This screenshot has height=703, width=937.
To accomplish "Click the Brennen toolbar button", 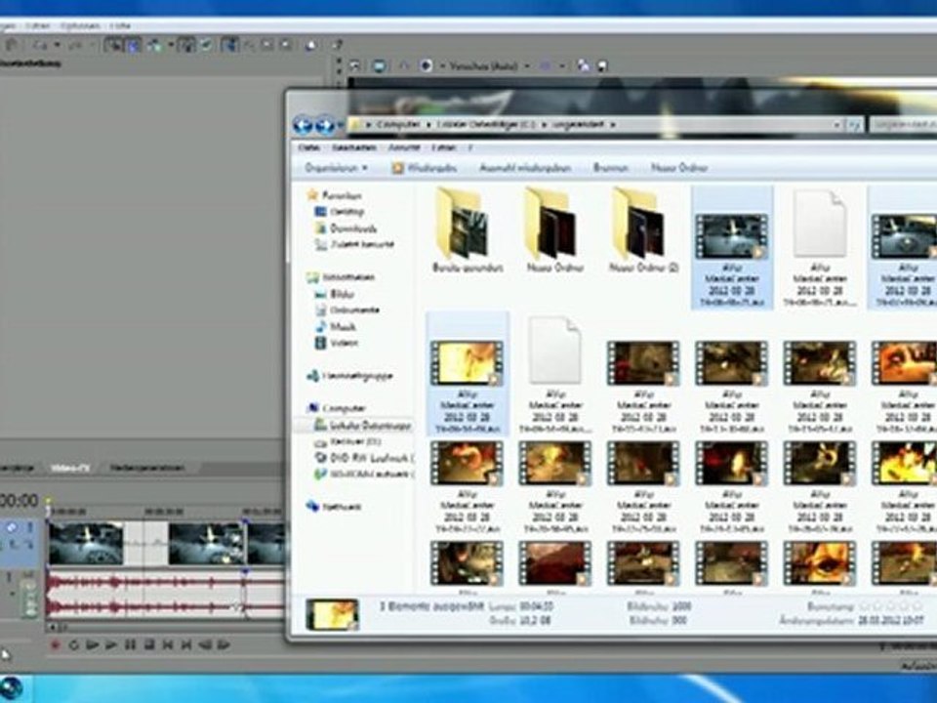I will [x=611, y=168].
